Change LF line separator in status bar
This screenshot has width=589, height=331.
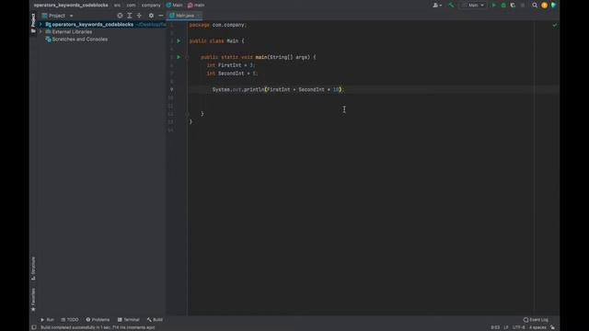click(x=506, y=327)
